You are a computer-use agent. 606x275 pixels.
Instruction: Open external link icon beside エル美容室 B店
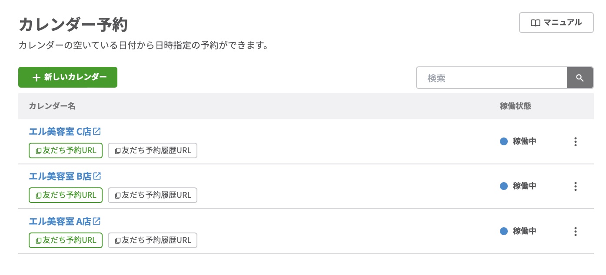point(97,176)
